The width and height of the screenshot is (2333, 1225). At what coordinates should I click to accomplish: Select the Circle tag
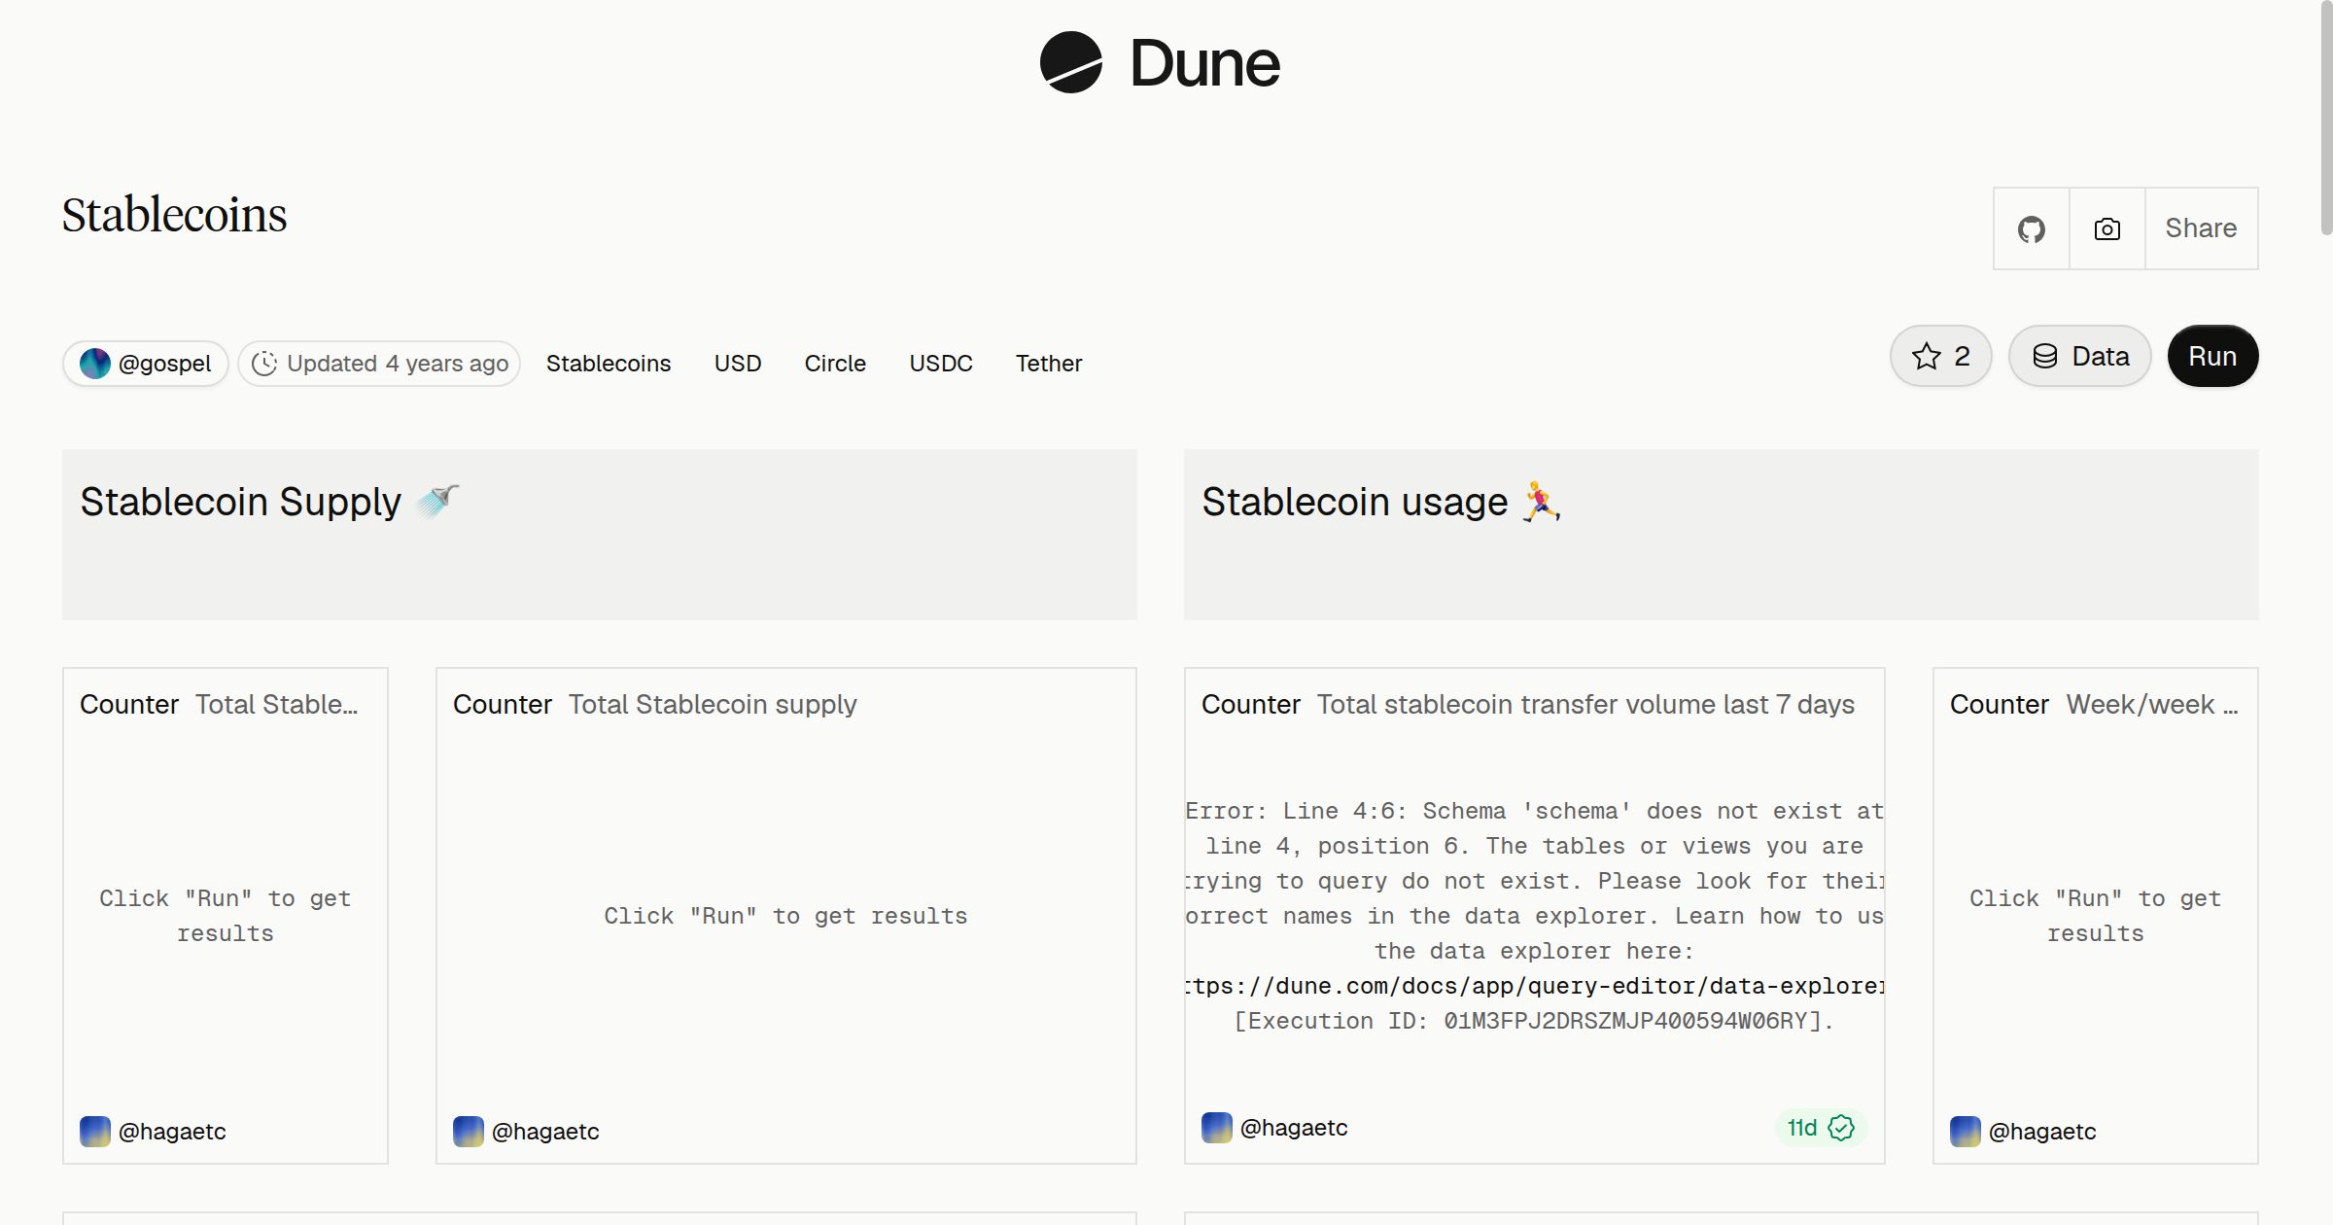pyautogui.click(x=835, y=364)
